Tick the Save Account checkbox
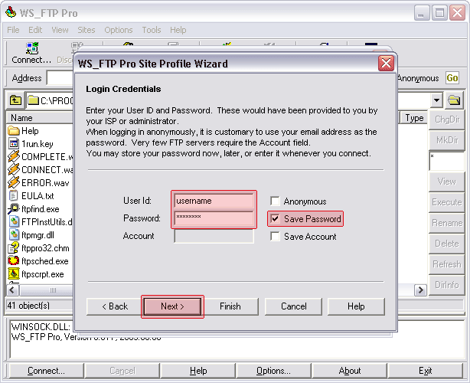Viewport: 470px width, 383px height. point(275,237)
